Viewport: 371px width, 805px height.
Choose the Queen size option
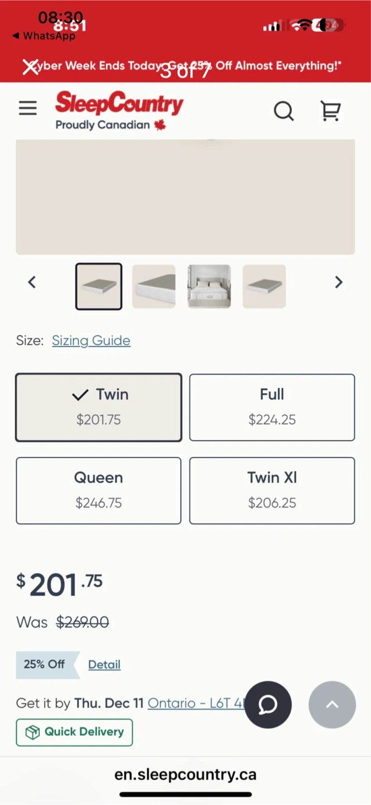(99, 490)
